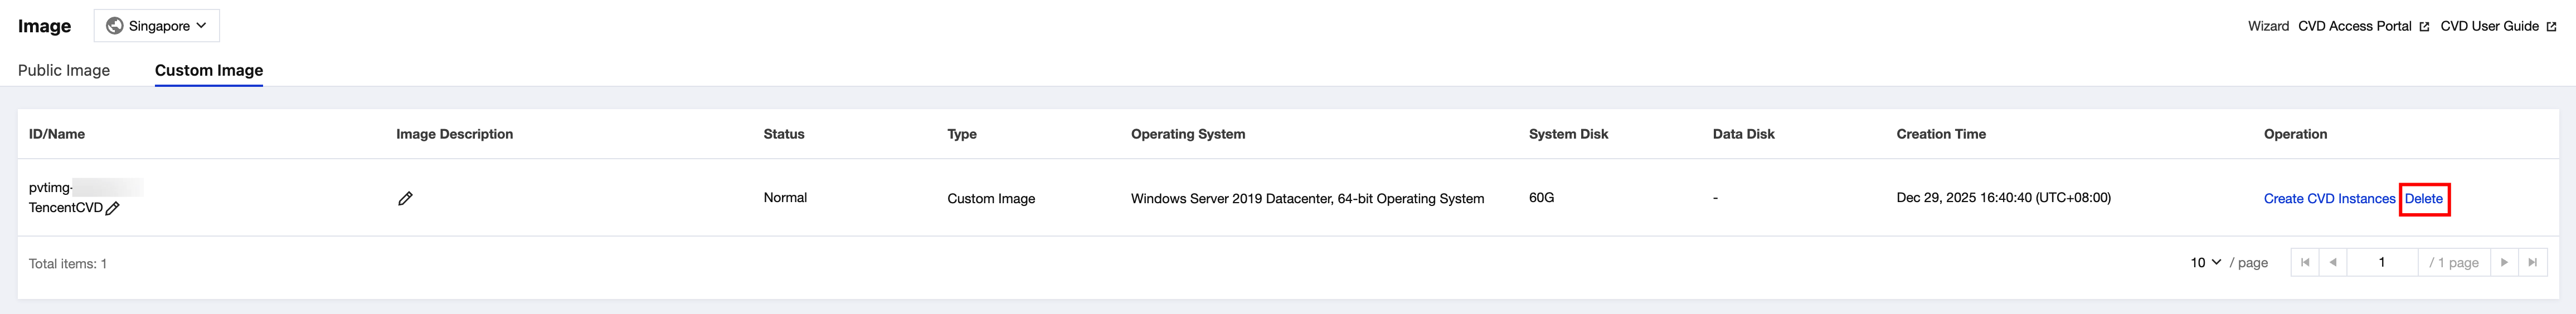Click external-link icon beside CVD User Guide
Image resolution: width=2576 pixels, height=314 pixels.
(x=2551, y=27)
